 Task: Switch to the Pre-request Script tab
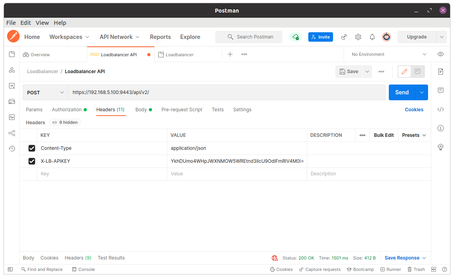coord(182,110)
